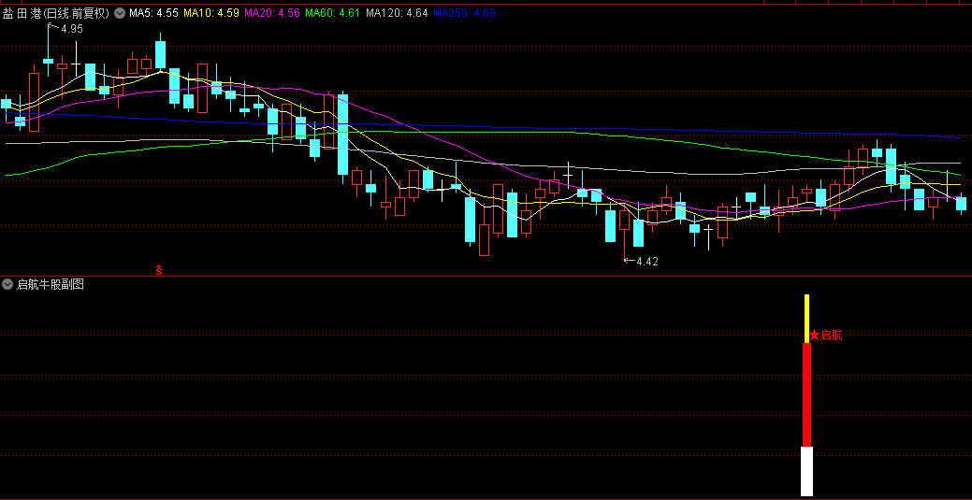The width and height of the screenshot is (972, 500).
Task: Select the MA10: 4.59 label
Action: click(212, 13)
